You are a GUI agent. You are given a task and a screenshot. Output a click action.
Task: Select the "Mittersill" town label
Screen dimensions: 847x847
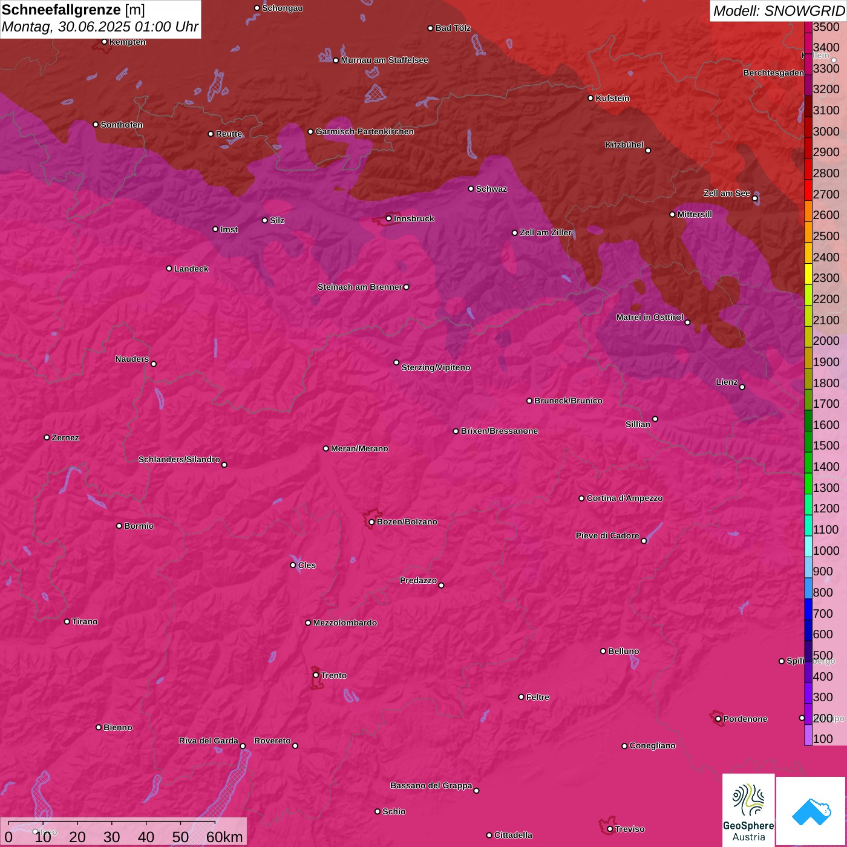[x=695, y=214]
